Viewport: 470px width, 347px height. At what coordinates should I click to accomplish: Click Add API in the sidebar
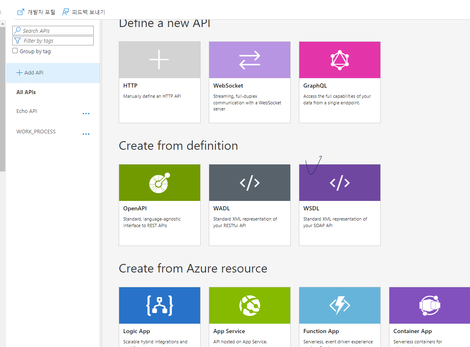[53, 73]
